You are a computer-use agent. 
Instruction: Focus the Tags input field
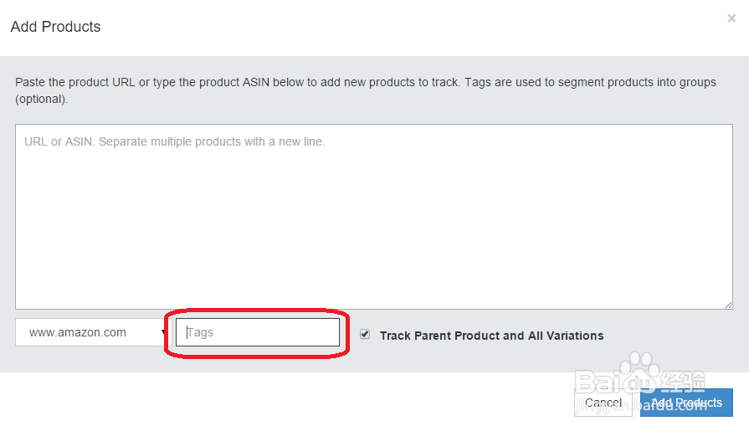click(x=258, y=332)
